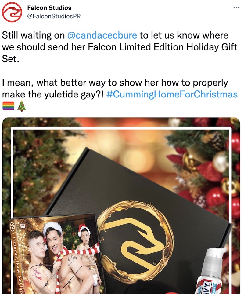Viewport: 244px width, 294px height.
Task: Open the Falcon Studios profile avatar
Action: point(12,12)
